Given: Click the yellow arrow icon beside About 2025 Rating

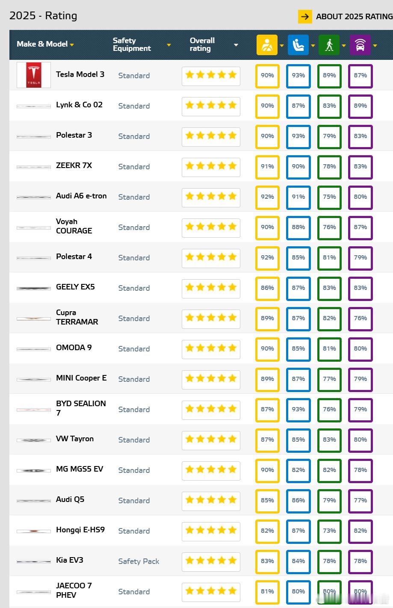Looking at the screenshot, I should [x=305, y=17].
